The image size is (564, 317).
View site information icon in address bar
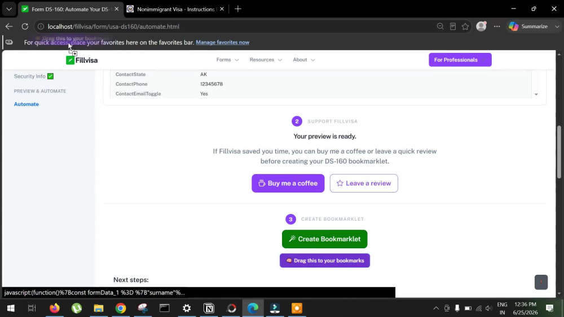(x=41, y=26)
